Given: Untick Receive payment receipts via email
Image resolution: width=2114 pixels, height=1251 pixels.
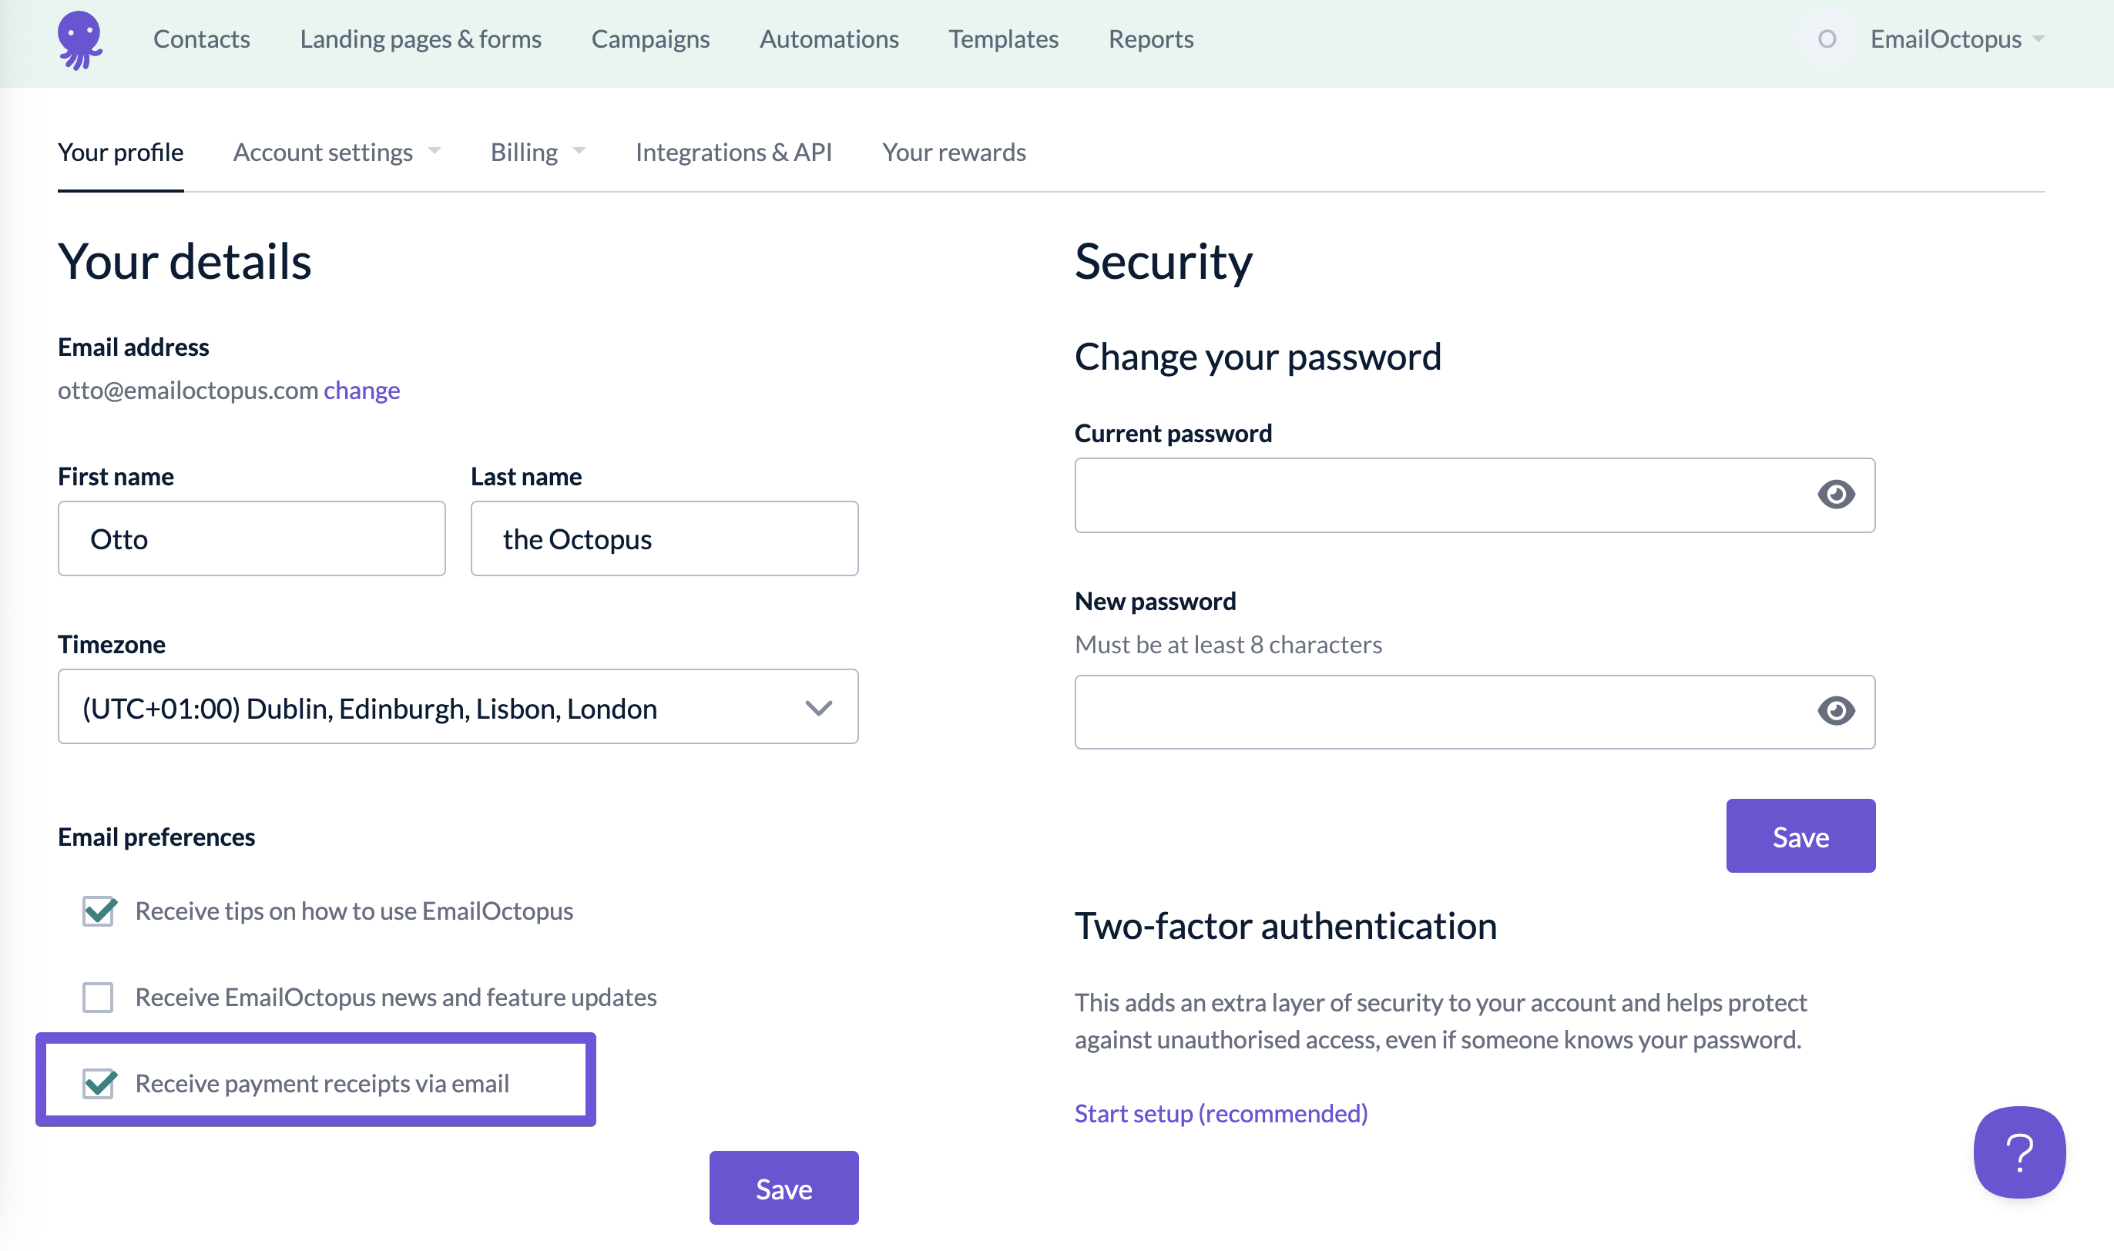Looking at the screenshot, I should pos(99,1083).
